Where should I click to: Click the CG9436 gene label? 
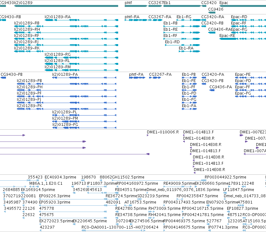216,9
